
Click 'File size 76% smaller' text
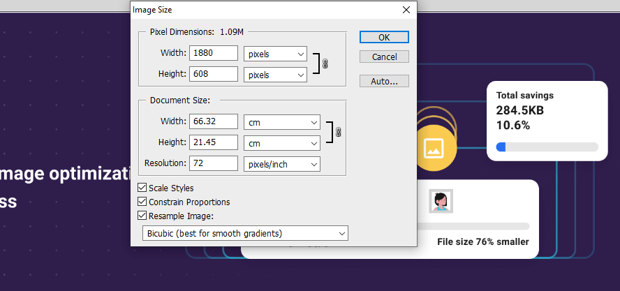[482, 241]
